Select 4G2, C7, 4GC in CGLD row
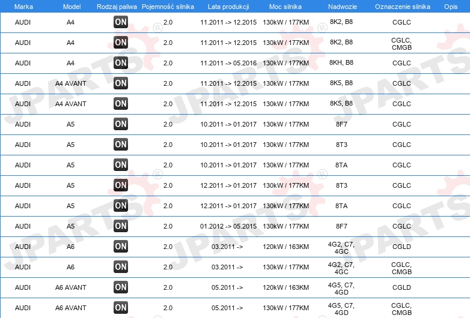This screenshot has height=318, width=470. coord(341,248)
